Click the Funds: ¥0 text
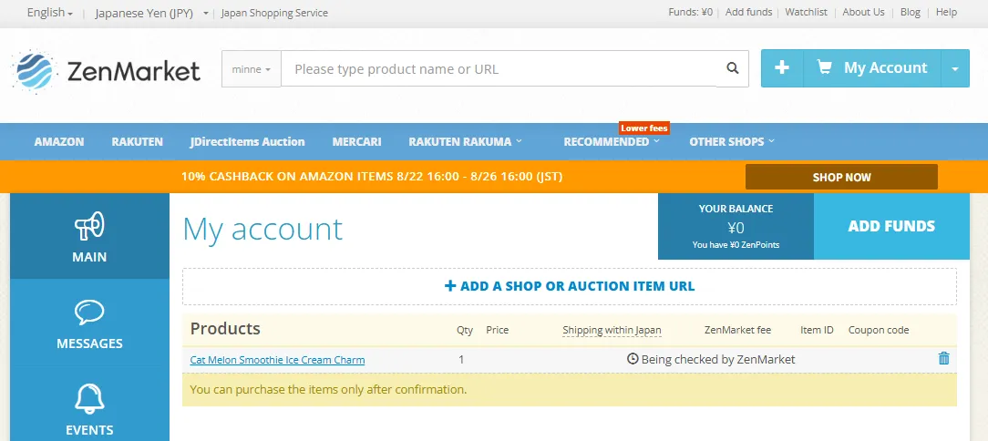The image size is (988, 441). (691, 12)
